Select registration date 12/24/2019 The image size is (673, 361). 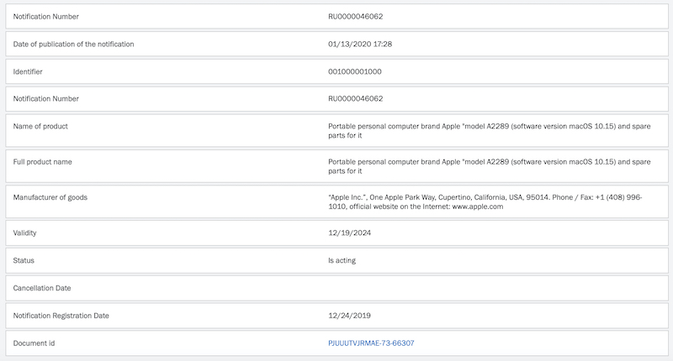coord(349,316)
